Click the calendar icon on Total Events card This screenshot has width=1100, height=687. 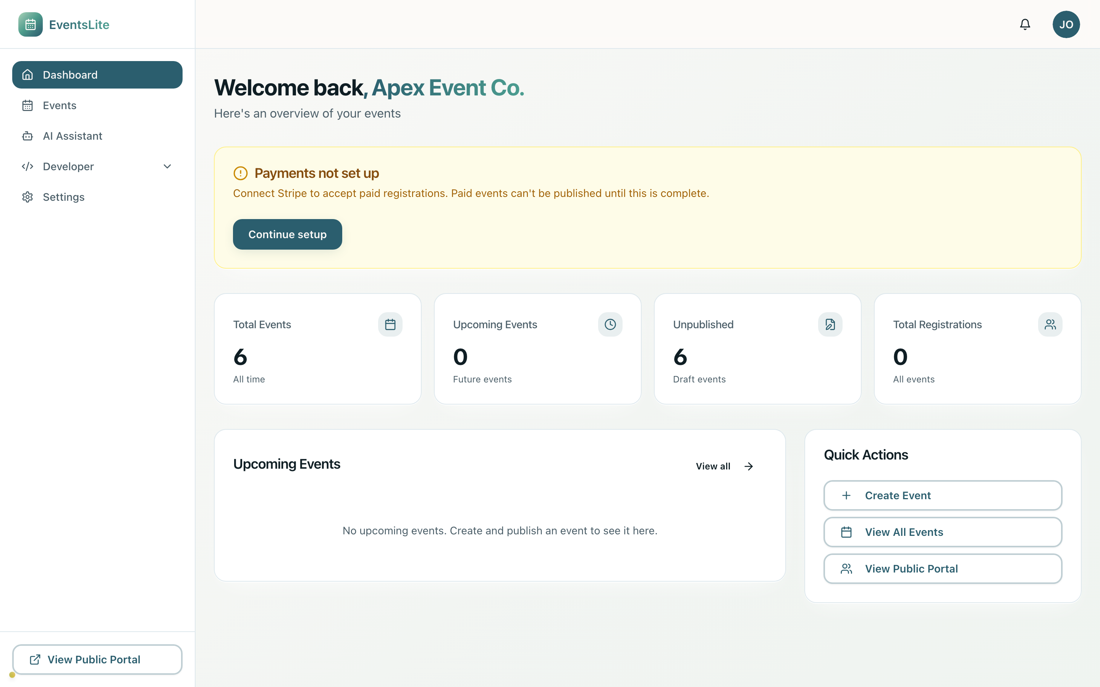390,324
